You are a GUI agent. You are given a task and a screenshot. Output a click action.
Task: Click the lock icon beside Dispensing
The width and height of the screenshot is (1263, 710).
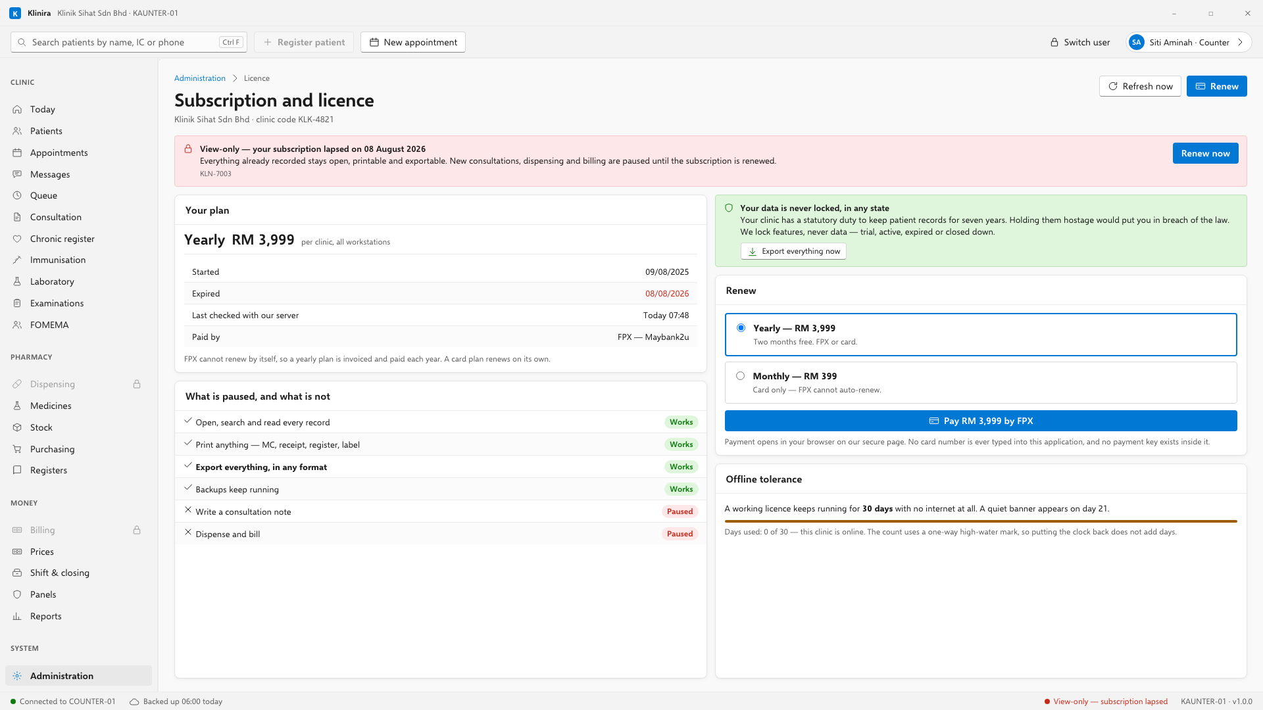coord(137,384)
